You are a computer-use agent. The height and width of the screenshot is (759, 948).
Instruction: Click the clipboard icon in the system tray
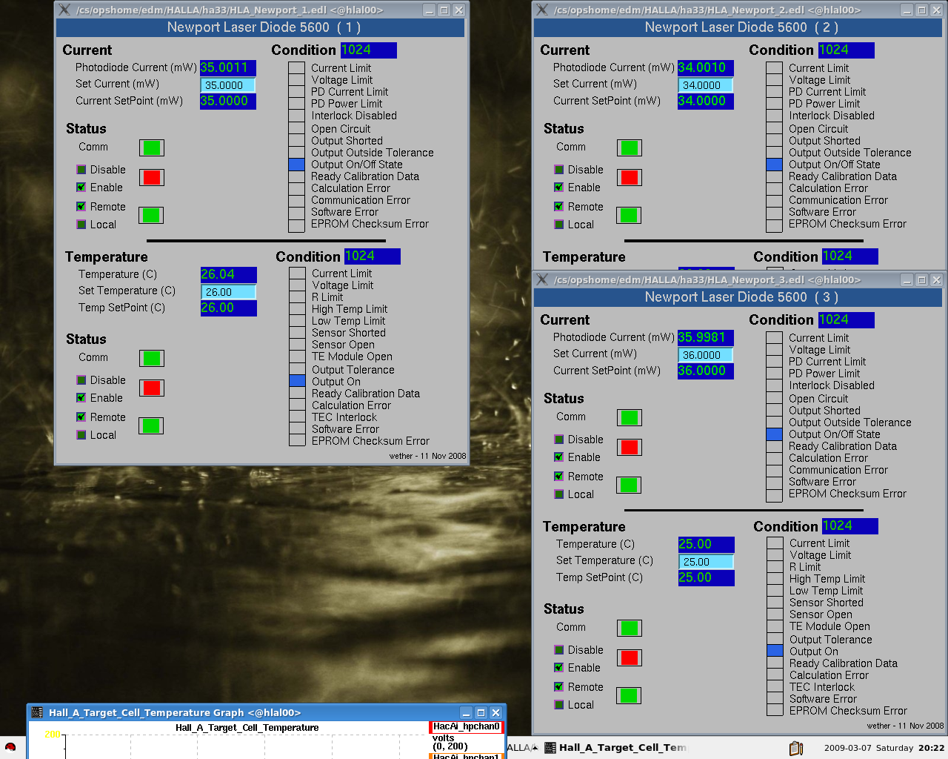(x=796, y=748)
